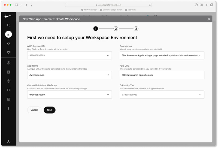
Task: Expand the App Name dropdown
Action: [x=69, y=75]
